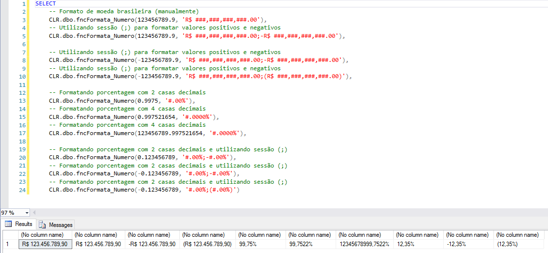
Task: Select the highlighted first R$ 123.456.789,90 cell
Action: point(45,244)
